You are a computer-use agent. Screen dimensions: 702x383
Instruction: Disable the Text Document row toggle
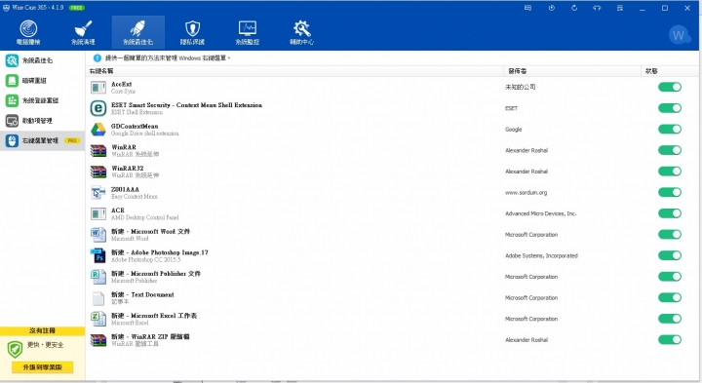click(x=670, y=297)
